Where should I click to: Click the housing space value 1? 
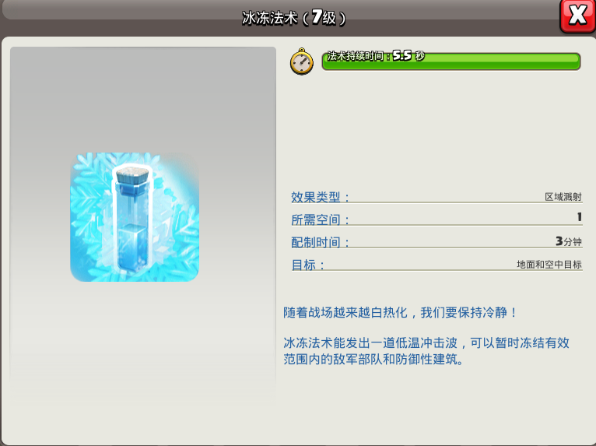580,217
